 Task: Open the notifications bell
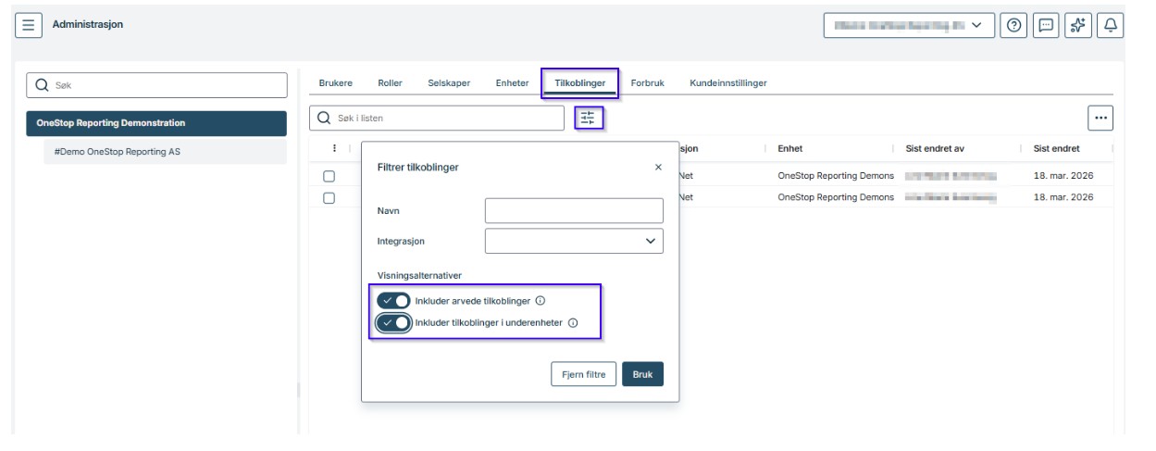point(1110,25)
